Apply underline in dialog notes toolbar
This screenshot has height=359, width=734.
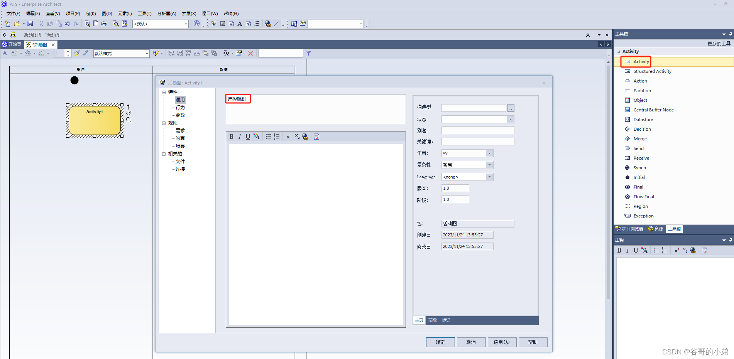pos(248,137)
